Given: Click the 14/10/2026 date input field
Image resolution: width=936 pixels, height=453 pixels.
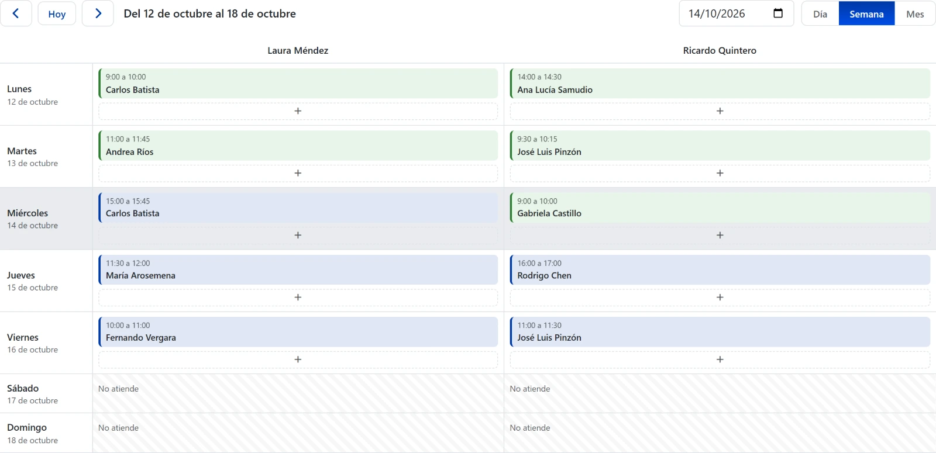Looking at the screenshot, I should (736, 13).
